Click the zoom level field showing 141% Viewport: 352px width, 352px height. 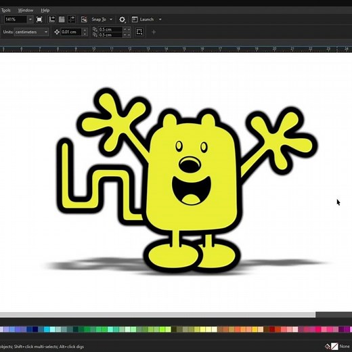click(x=16, y=20)
